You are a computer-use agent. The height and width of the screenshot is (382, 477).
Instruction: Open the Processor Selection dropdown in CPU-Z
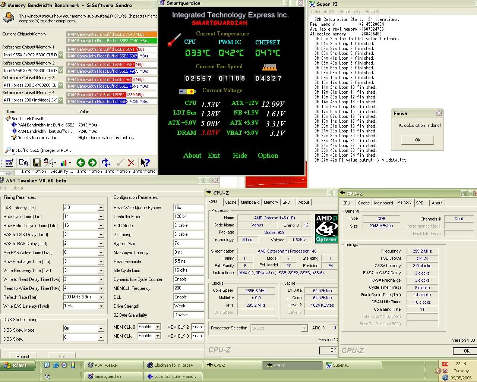pos(304,328)
